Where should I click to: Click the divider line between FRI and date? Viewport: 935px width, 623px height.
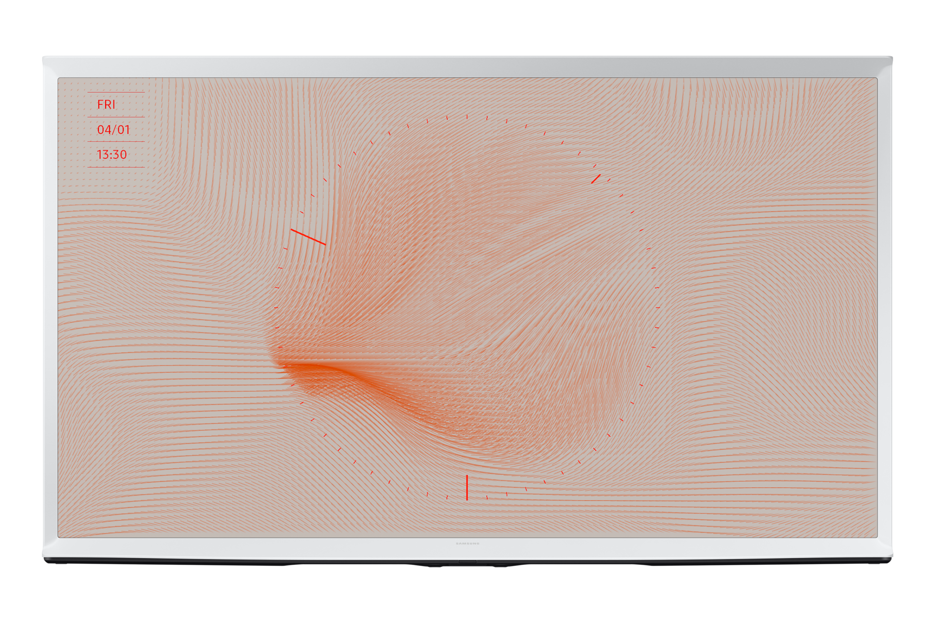point(116,117)
